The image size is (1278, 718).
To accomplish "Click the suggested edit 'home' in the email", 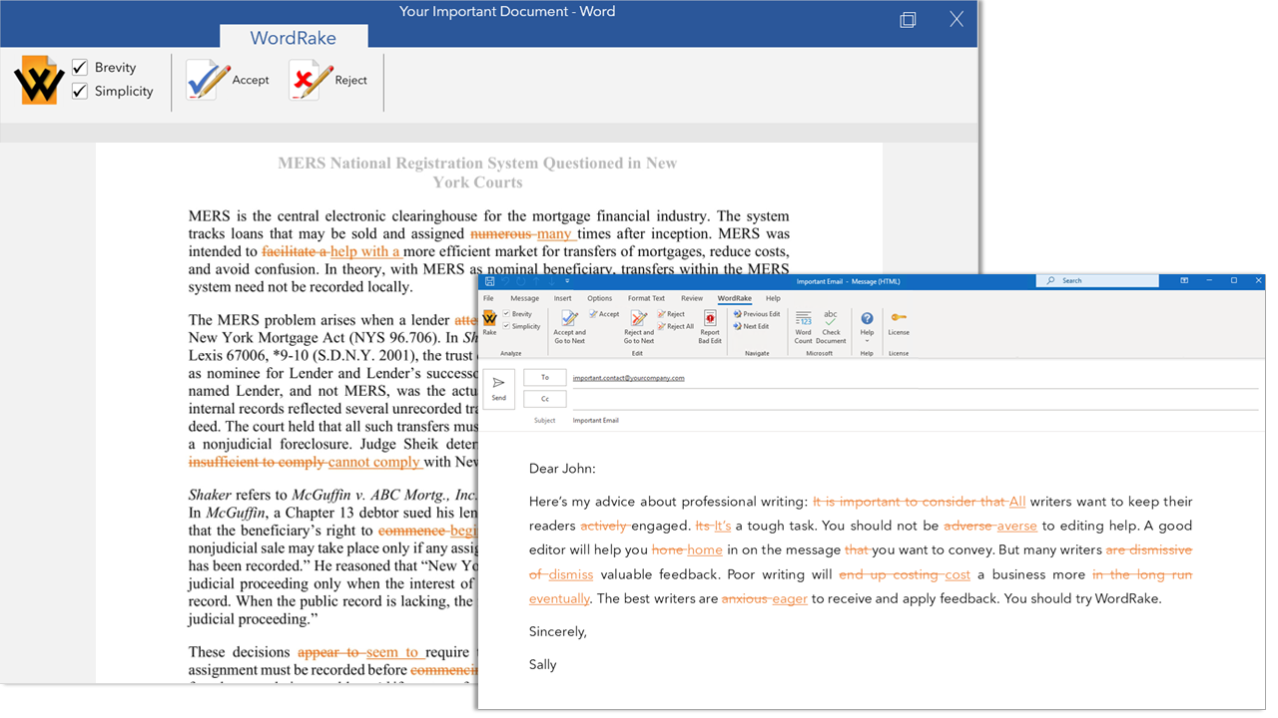I will pyautogui.click(x=705, y=550).
